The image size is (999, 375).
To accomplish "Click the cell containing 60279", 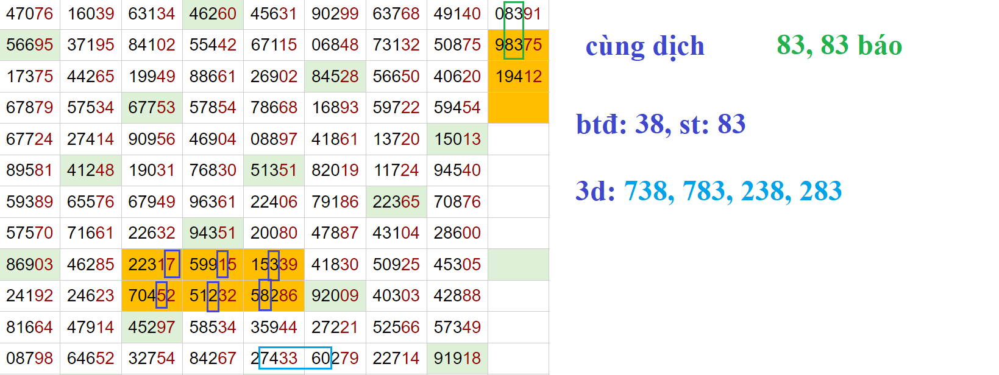I will 335,359.
